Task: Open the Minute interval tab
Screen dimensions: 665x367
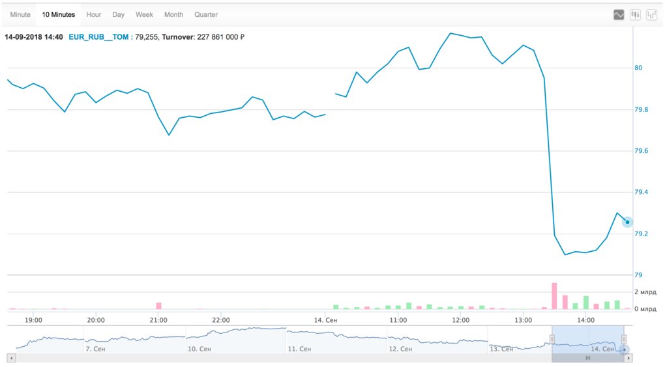Action: (x=20, y=15)
